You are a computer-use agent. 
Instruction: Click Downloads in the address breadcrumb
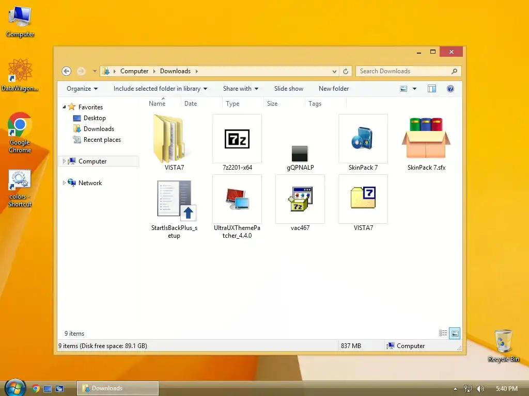[175, 71]
